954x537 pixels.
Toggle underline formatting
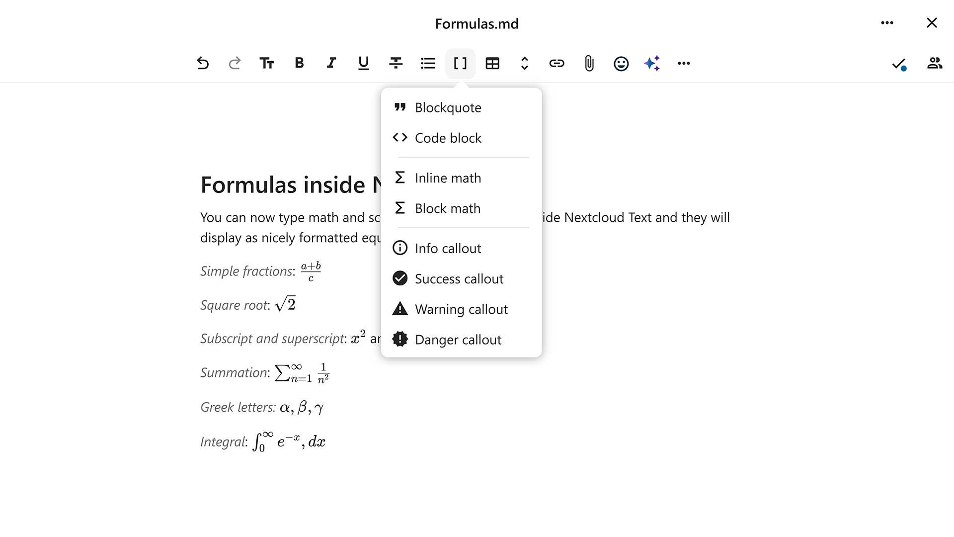tap(363, 63)
